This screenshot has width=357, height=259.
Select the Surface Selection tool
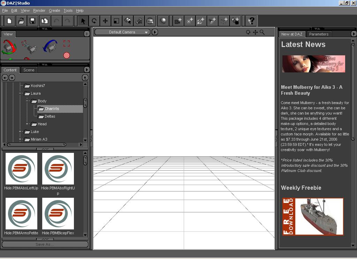point(128,21)
